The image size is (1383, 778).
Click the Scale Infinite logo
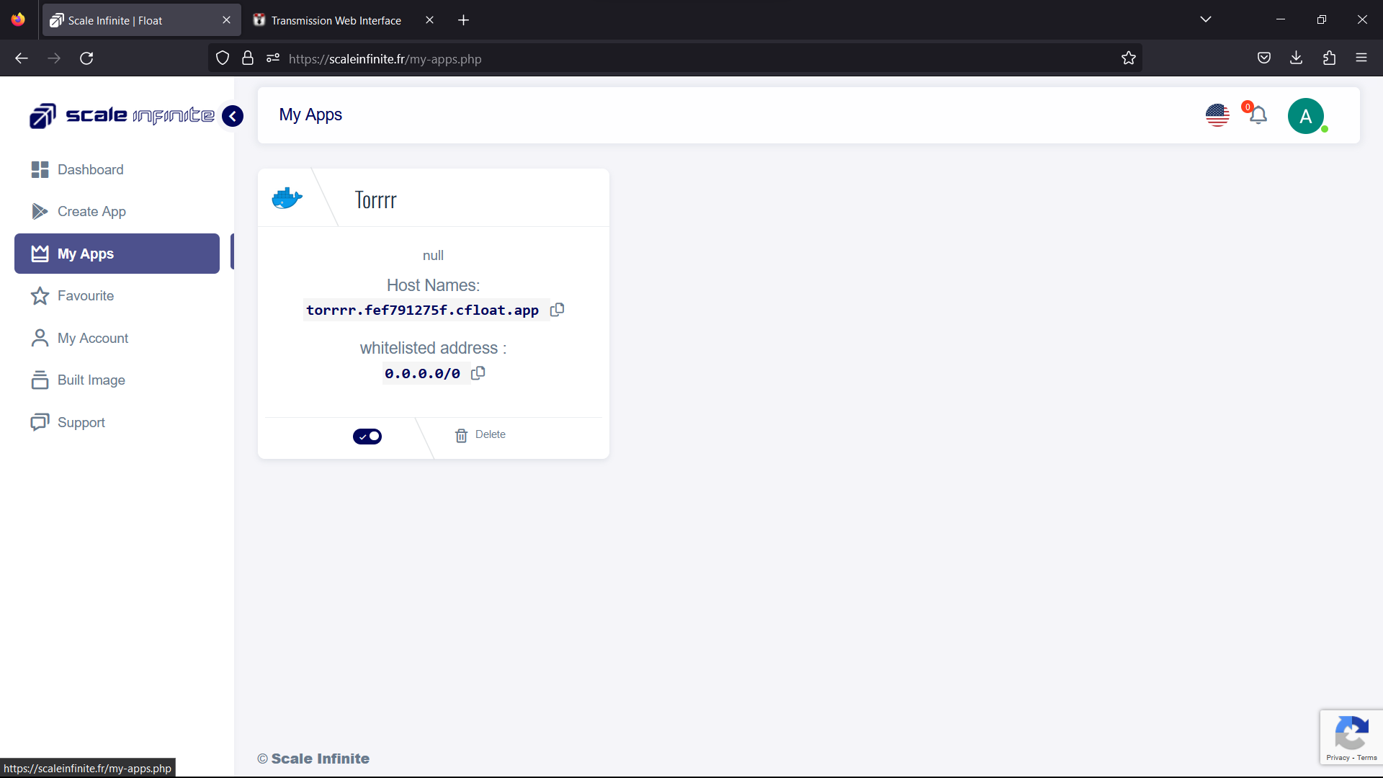pos(122,115)
